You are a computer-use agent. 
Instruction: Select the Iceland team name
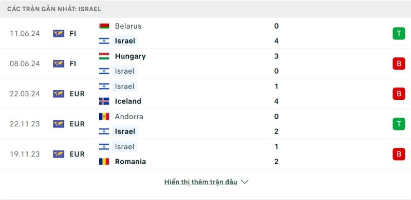point(128,101)
